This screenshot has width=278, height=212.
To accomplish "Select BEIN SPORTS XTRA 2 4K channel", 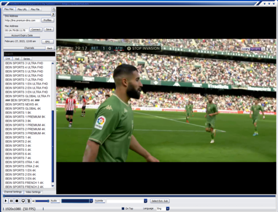I will [x=22, y=166].
